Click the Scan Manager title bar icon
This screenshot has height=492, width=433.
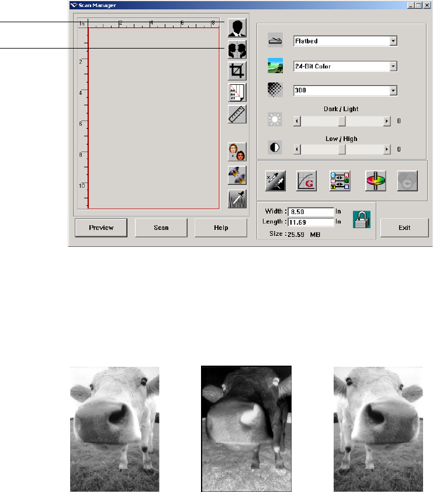[x=74, y=5]
